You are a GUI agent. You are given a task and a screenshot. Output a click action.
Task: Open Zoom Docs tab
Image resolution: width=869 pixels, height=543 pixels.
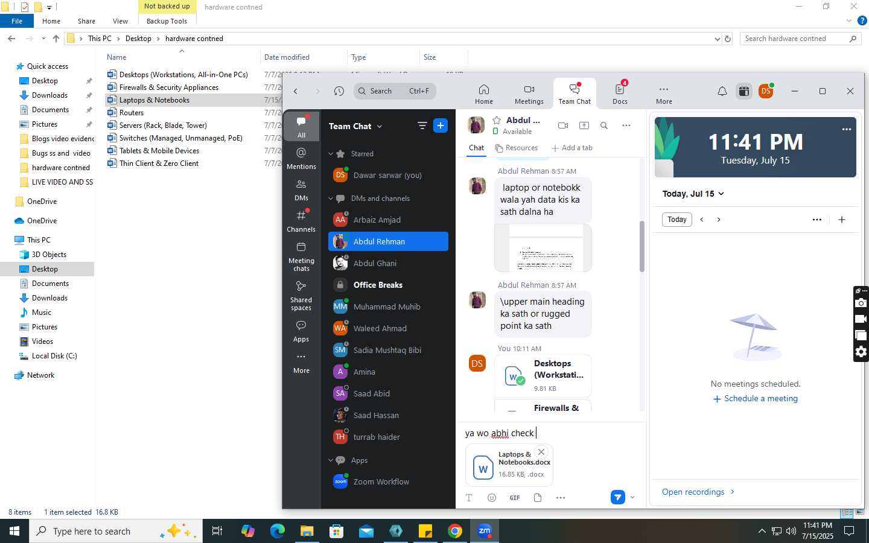pos(620,95)
